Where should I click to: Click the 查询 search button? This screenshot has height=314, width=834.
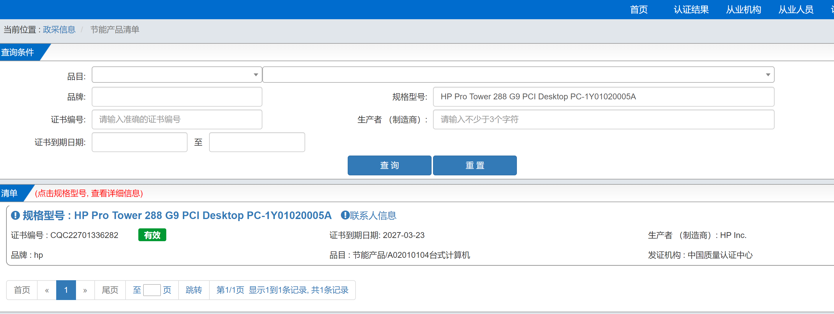tap(389, 165)
